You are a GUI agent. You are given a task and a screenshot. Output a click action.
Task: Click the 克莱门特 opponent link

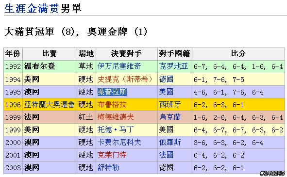pos(112,155)
